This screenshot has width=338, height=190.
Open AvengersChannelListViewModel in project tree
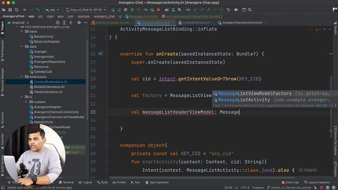[57, 117]
